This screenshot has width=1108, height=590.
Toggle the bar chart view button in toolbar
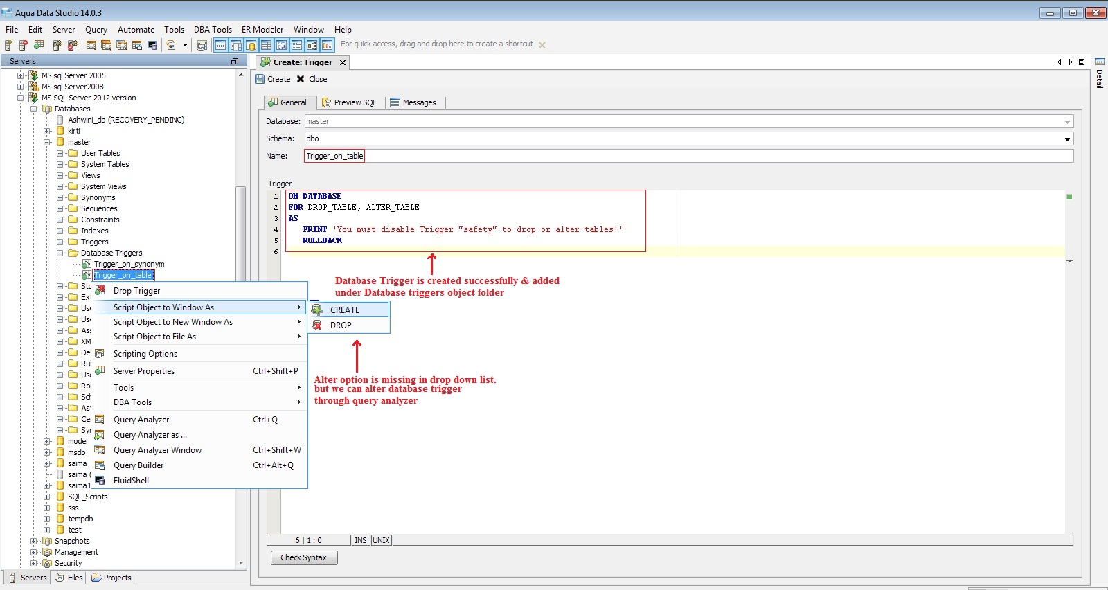(x=327, y=45)
